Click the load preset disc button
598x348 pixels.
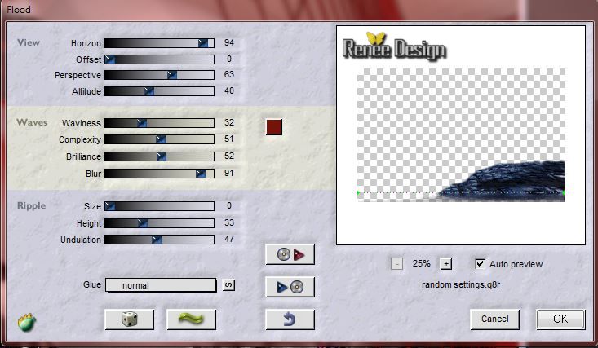290,254
